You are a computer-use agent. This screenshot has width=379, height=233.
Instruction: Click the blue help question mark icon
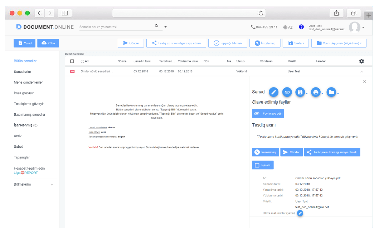click(301, 27)
